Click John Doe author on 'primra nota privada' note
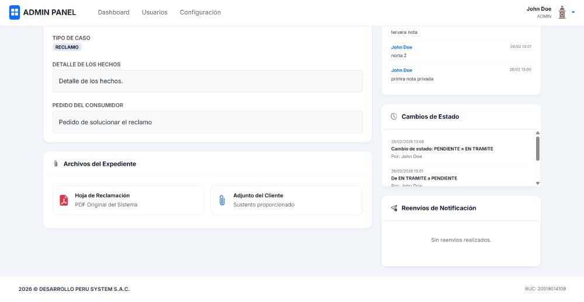 [x=402, y=71]
